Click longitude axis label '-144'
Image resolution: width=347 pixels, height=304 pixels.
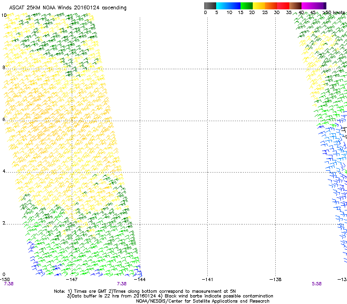click(x=140, y=280)
